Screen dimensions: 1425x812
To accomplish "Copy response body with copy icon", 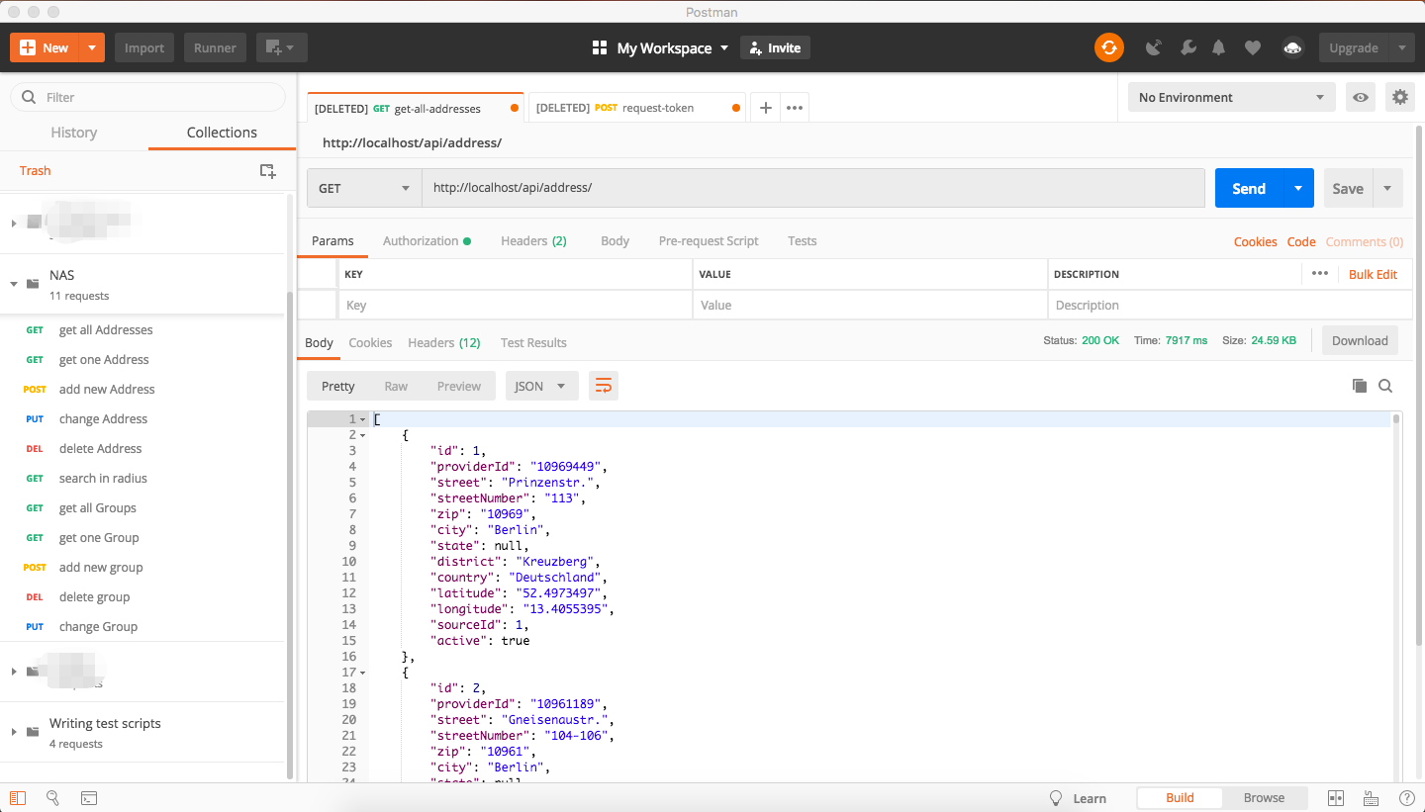I will tap(1360, 386).
